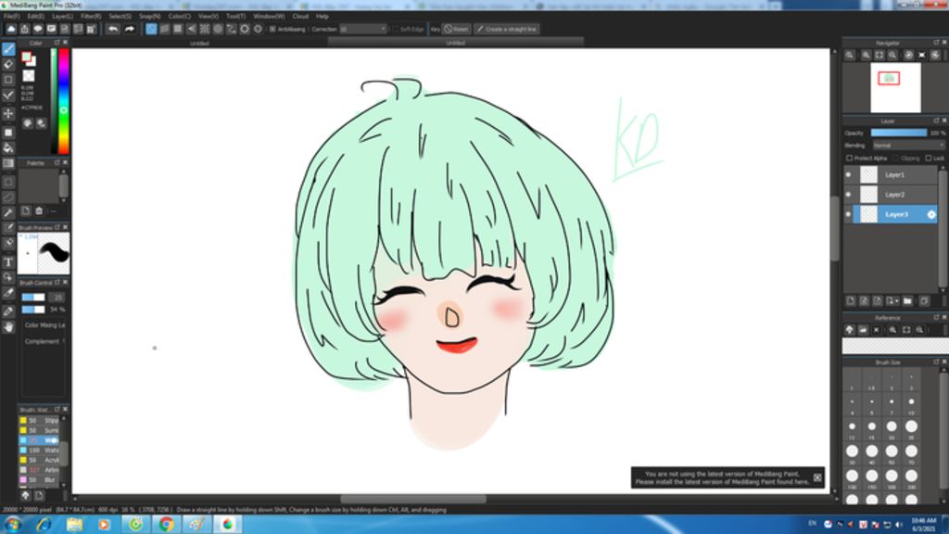Click the canvas horizontal scrollbar

coord(412,500)
